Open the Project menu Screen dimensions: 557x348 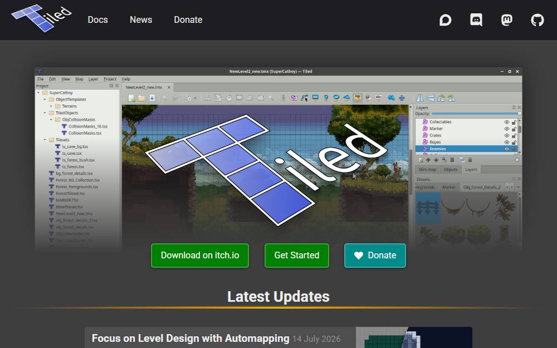pos(110,79)
